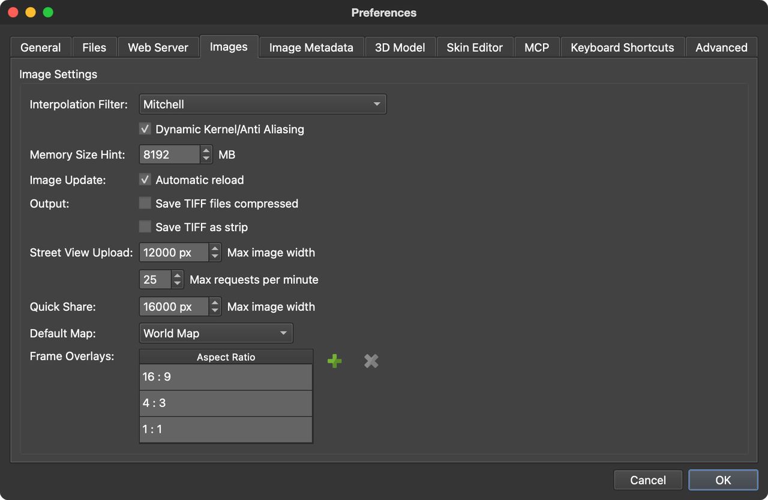Minimize the Preferences window
The image size is (768, 500).
[31, 13]
